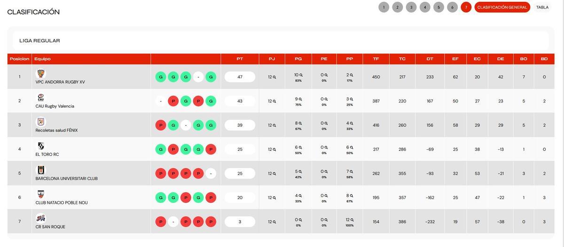Image resolution: width=564 pixels, height=247 pixels.
Task: Click the BO bonus column header
Action: pyautogui.click(x=524, y=59)
